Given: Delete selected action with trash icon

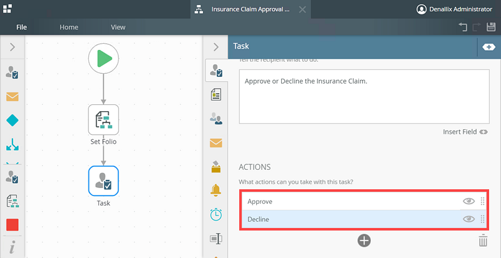Looking at the screenshot, I should tap(483, 241).
